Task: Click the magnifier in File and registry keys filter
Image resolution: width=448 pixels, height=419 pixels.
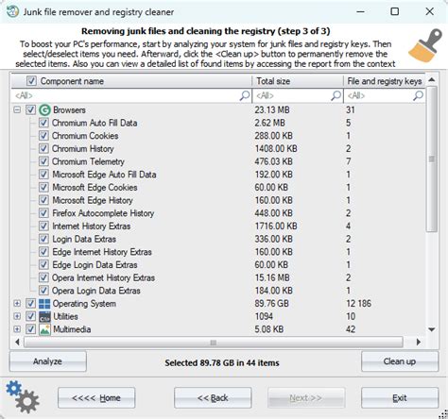Action: [418, 95]
